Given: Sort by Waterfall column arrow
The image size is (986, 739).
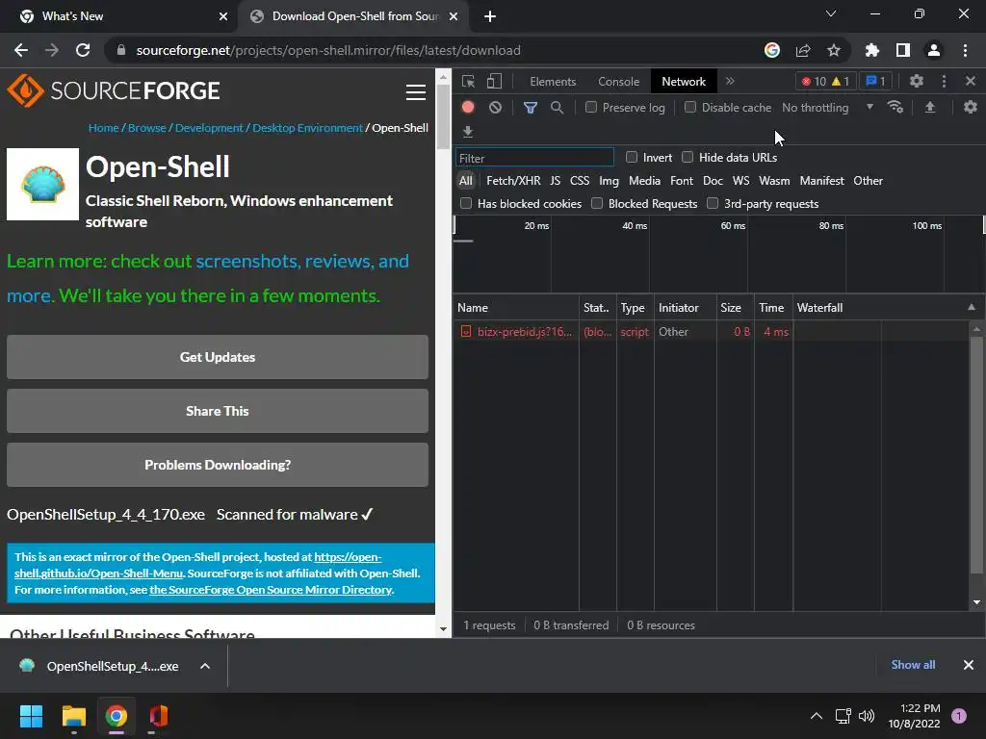Looking at the screenshot, I should 972,307.
